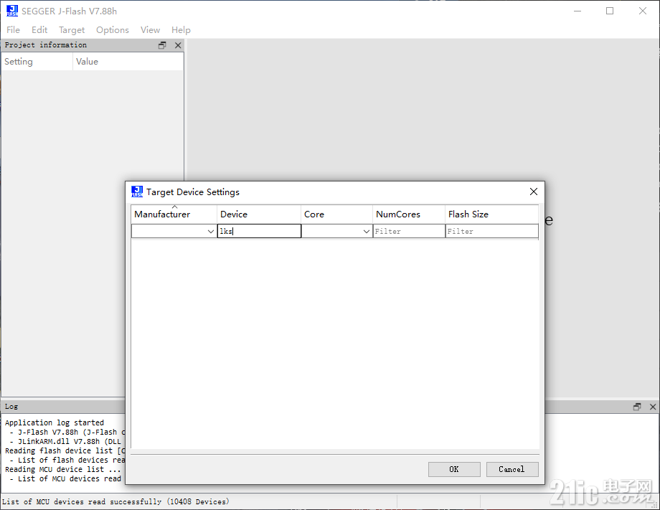Sort by the NumCores column header
Image resolution: width=660 pixels, height=510 pixels.
(x=409, y=214)
